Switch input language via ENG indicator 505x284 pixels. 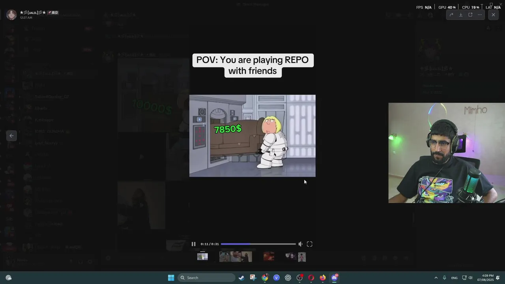[x=454, y=278]
